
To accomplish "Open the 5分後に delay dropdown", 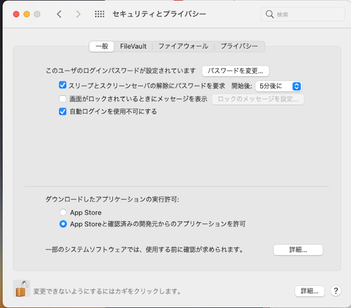I will coord(278,86).
